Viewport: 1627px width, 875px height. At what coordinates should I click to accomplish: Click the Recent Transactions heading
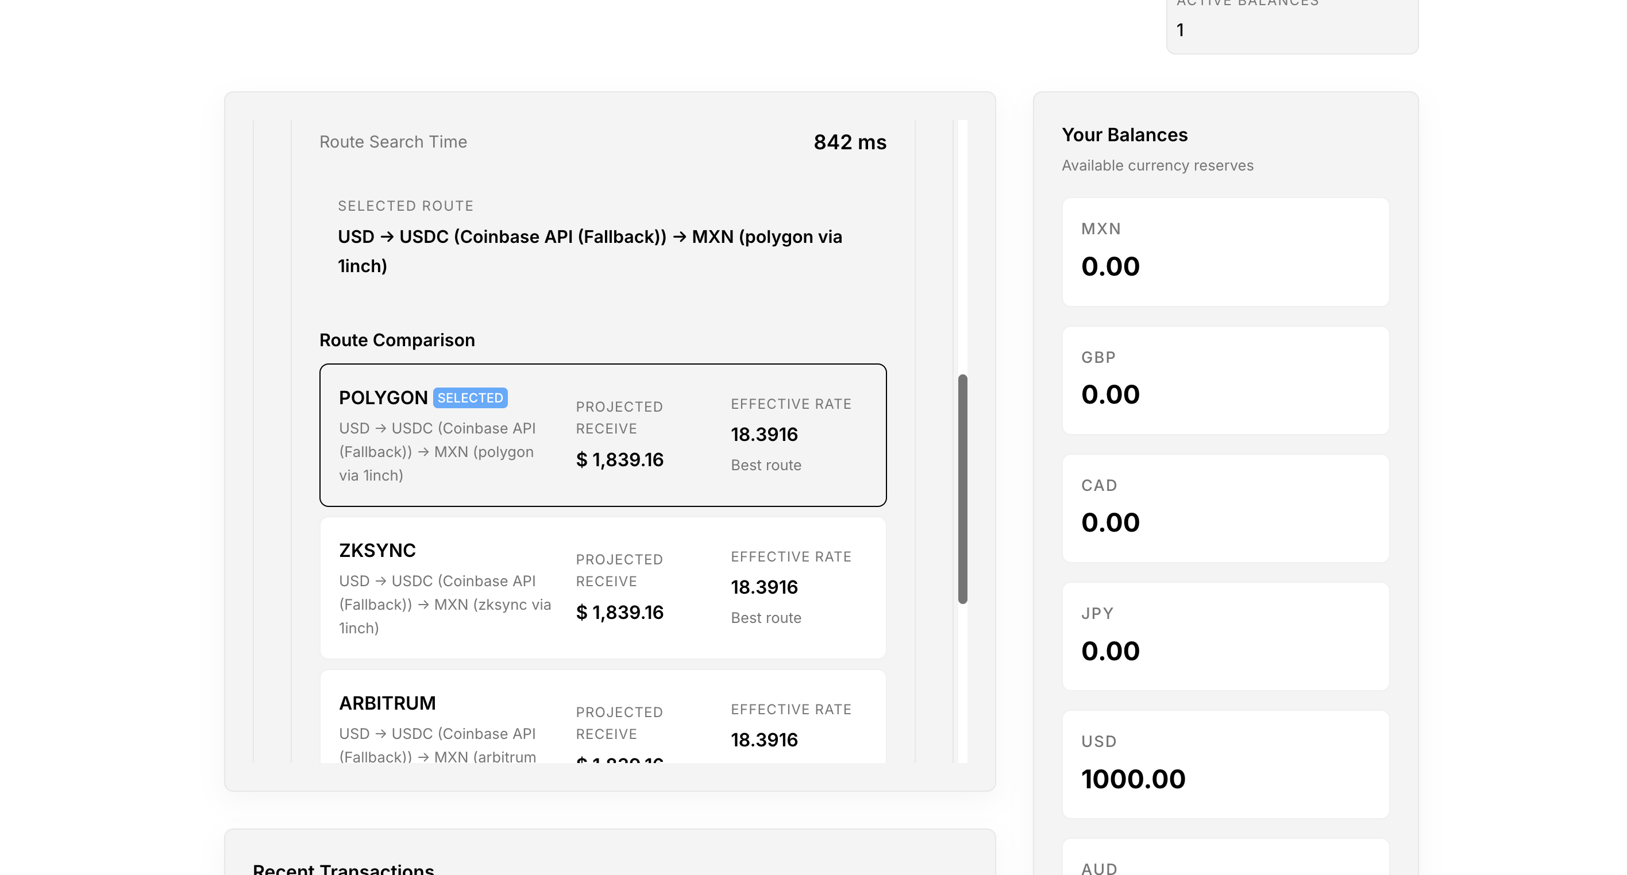343,869
